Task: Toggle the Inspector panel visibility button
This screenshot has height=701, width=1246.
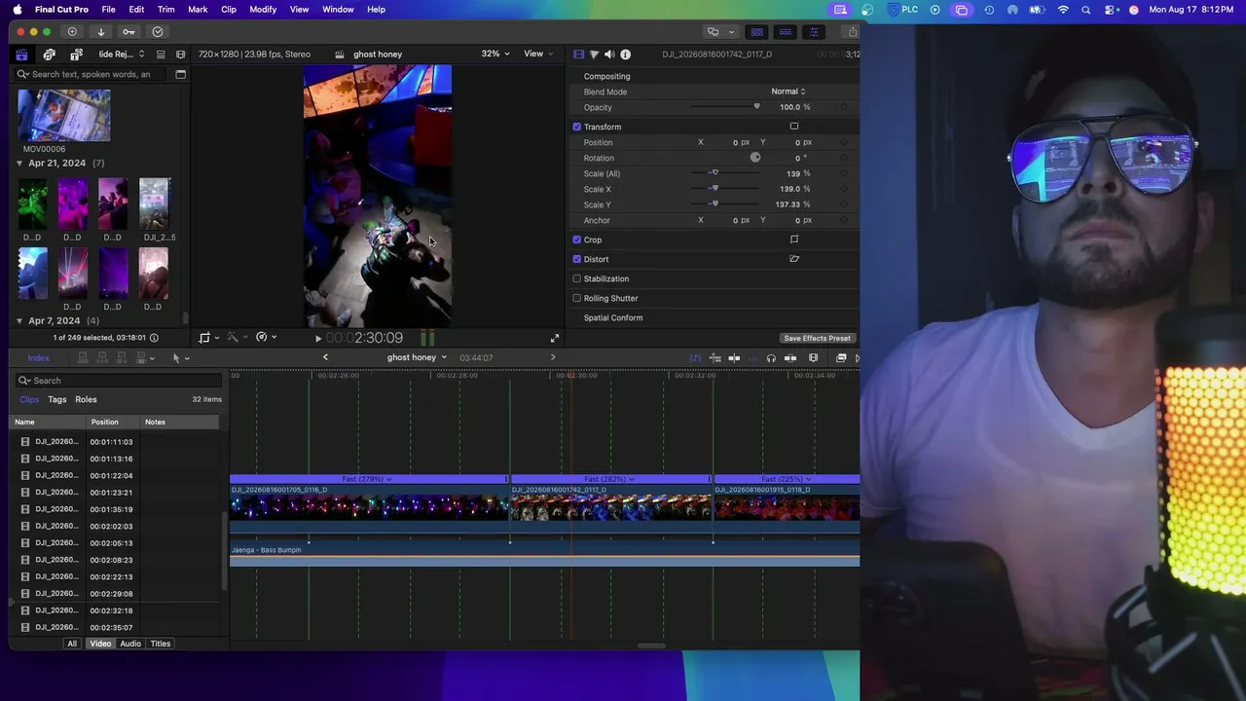Action: (x=814, y=32)
